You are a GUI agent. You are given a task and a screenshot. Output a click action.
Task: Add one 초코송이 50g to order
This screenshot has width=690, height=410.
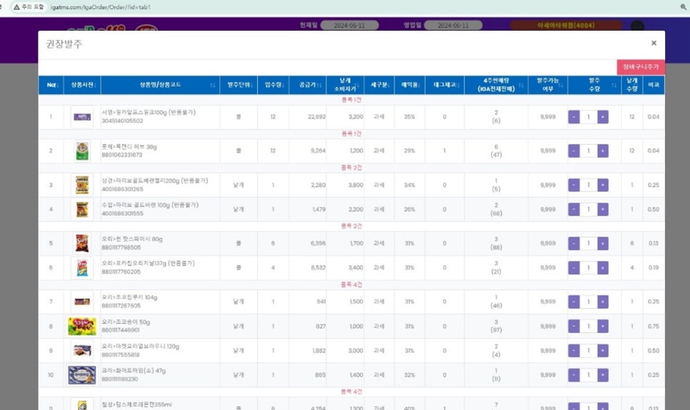coord(602,326)
